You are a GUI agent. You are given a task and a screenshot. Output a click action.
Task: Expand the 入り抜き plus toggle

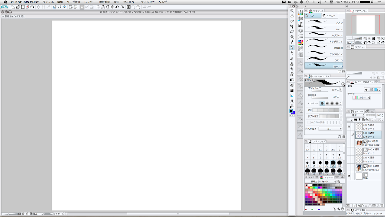click(306, 129)
